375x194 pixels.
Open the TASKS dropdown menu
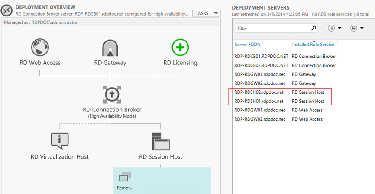click(207, 13)
